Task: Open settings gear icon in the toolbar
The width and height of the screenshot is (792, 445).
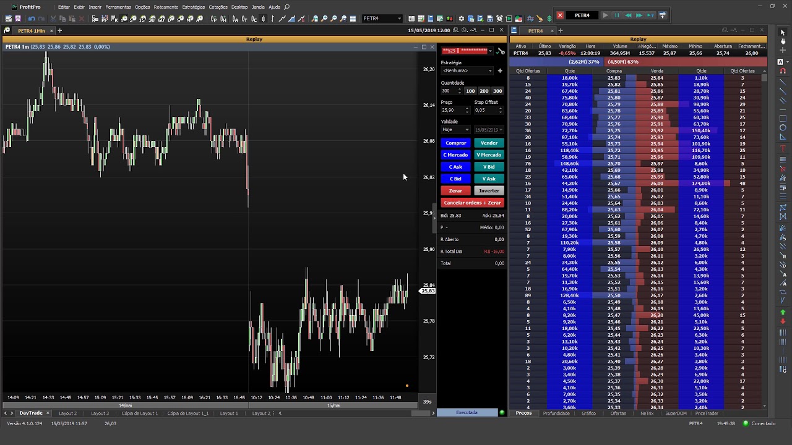Action: point(461,19)
